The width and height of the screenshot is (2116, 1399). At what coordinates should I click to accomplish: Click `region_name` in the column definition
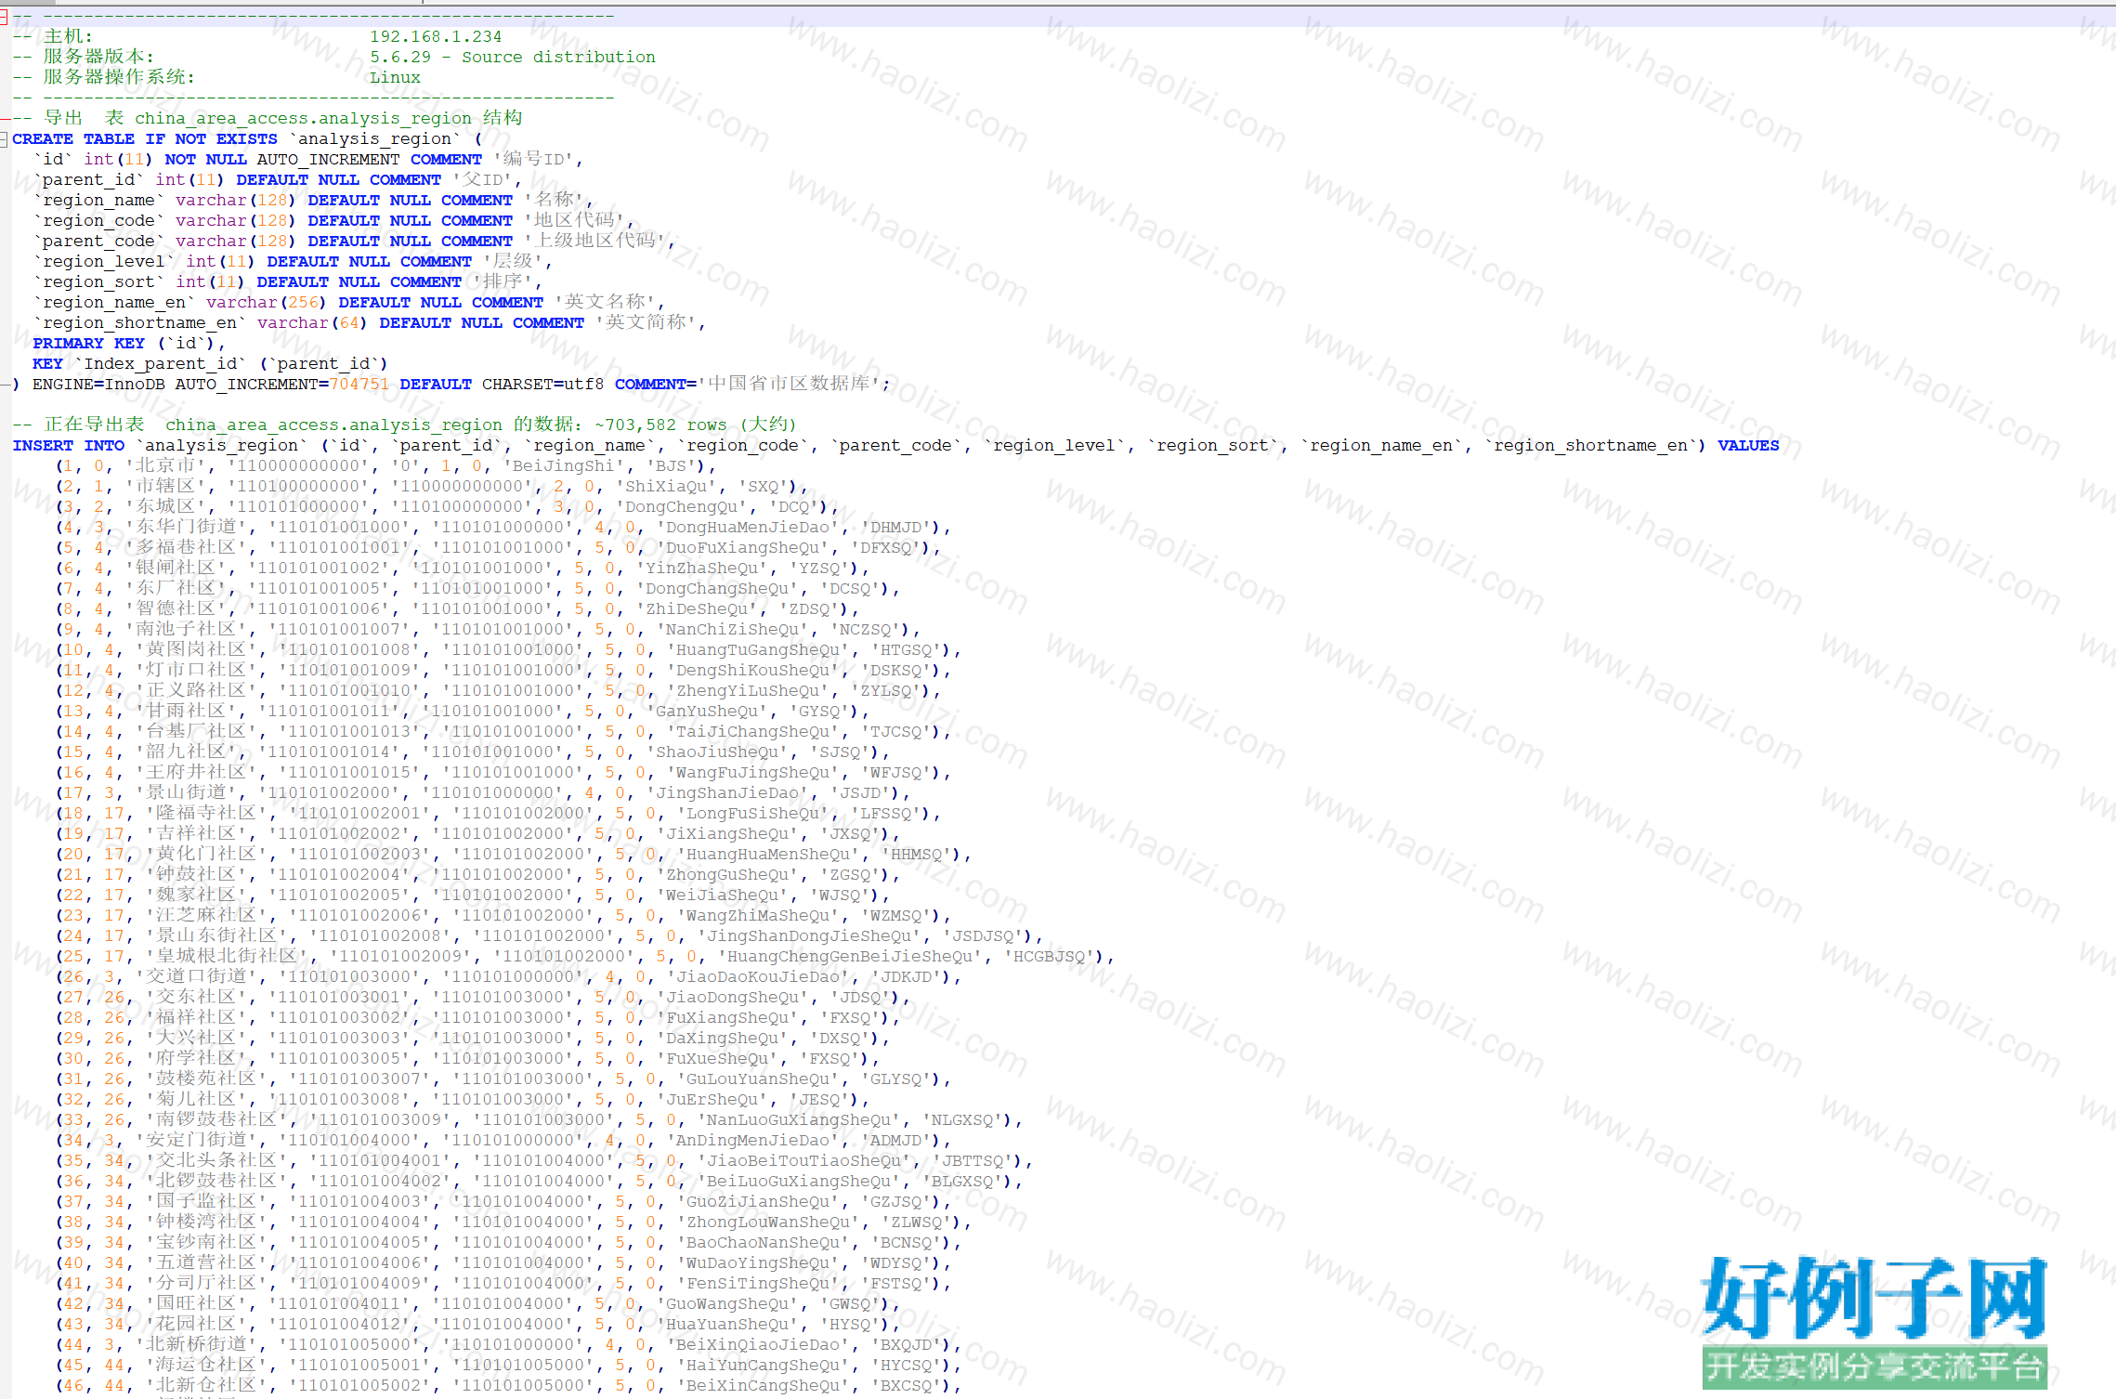pos(99,201)
